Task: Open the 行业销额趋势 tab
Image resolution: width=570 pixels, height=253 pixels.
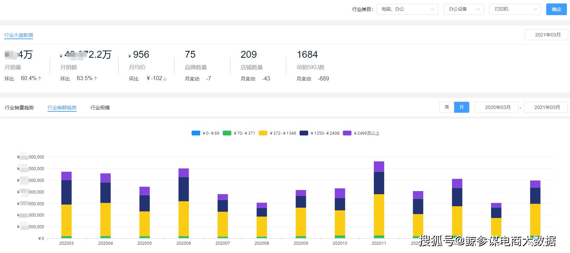Action: [x=62, y=108]
